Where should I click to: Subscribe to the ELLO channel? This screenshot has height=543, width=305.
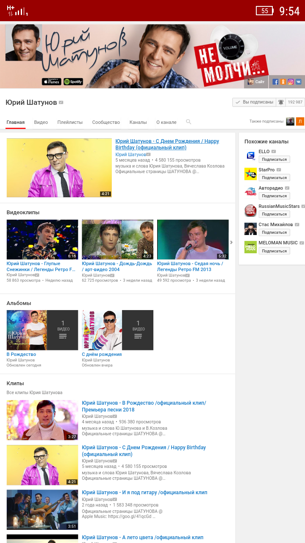click(x=274, y=160)
